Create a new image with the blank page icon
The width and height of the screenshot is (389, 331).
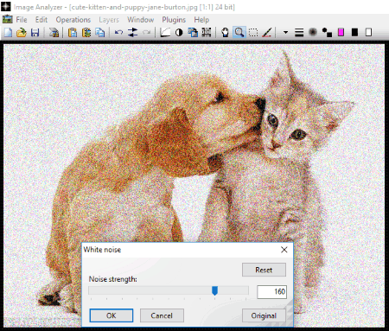tap(8, 32)
